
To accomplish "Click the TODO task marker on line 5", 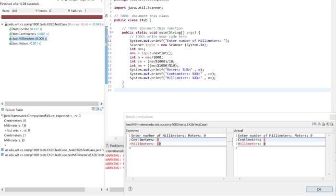I will pyautogui.click(x=107, y=16).
